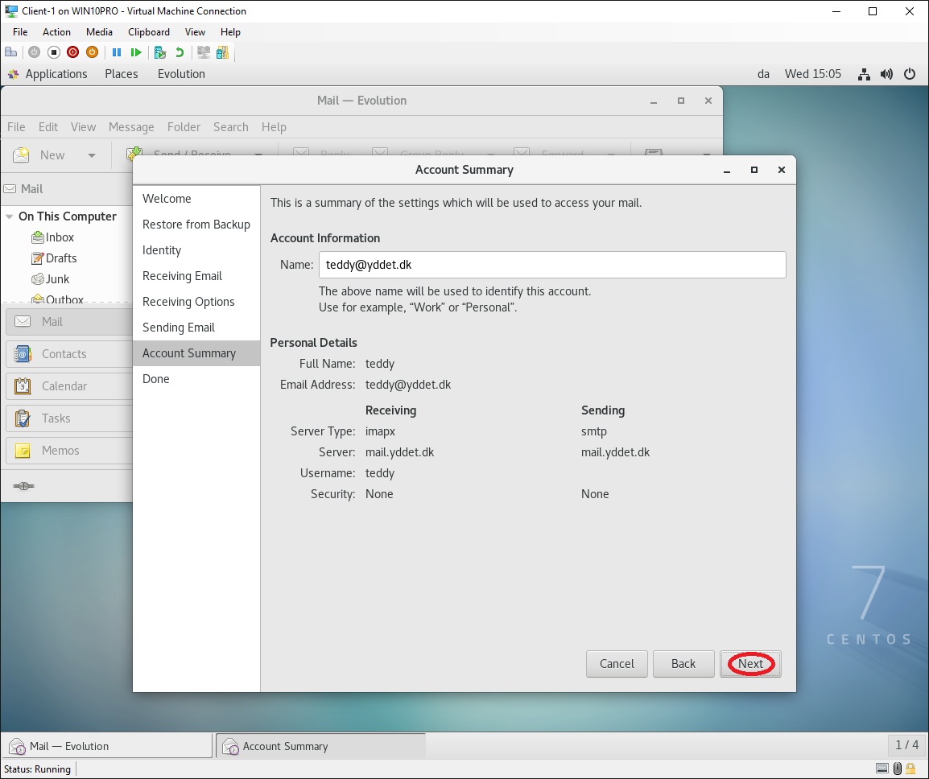Screen dimensions: 929x779
Task: Click the Welcome step in the wizard sidebar
Action: [196, 199]
